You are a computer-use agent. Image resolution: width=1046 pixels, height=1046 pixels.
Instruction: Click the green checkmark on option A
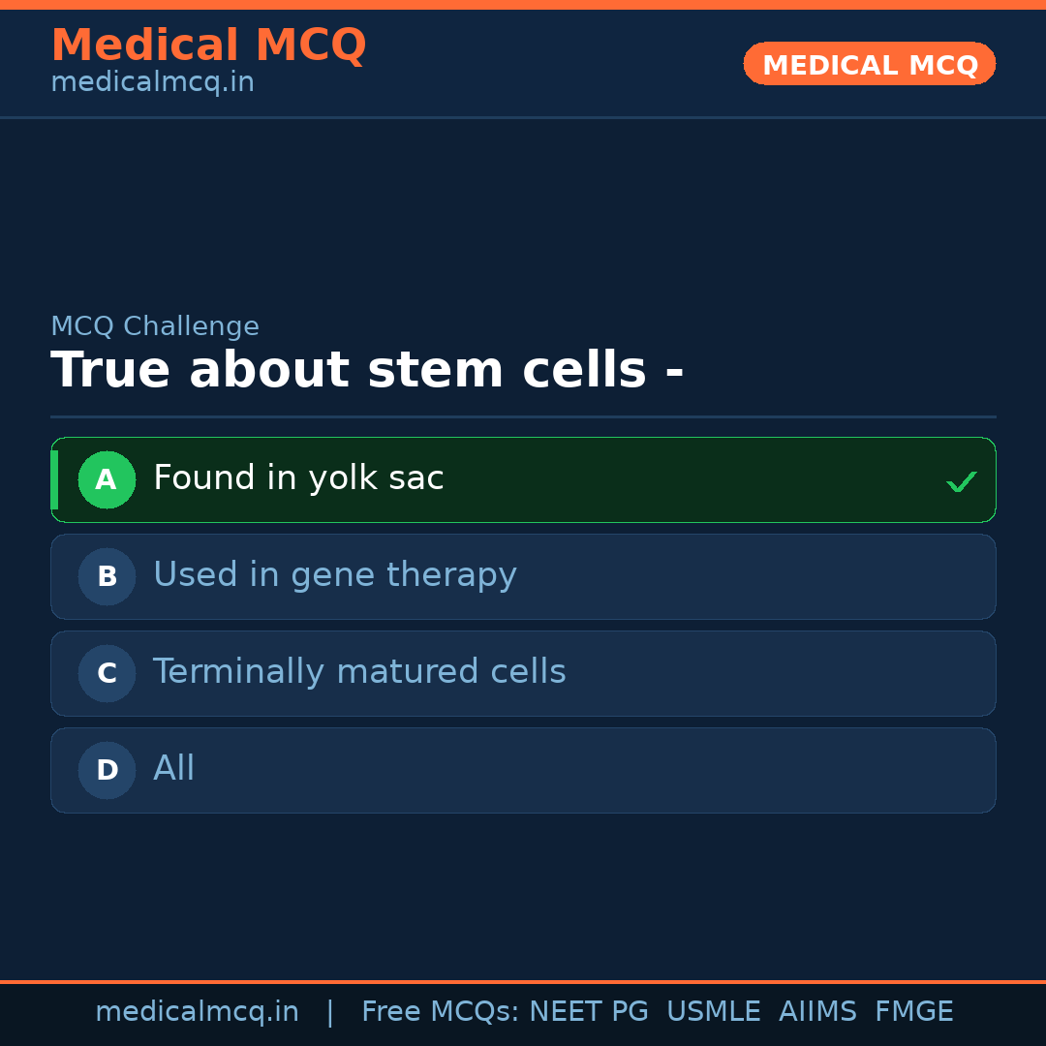coord(961,480)
